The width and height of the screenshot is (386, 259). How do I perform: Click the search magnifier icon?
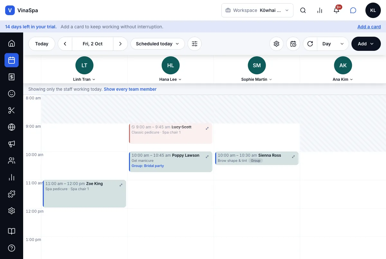click(303, 10)
